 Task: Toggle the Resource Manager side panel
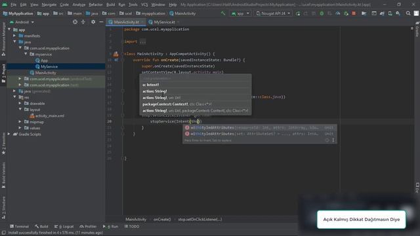[x=3, y=39]
